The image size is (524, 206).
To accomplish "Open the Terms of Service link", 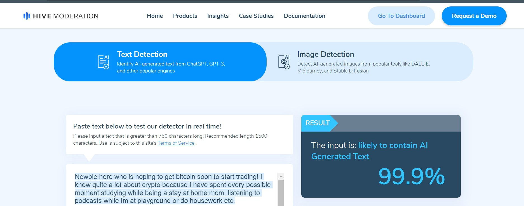I will pyautogui.click(x=176, y=143).
